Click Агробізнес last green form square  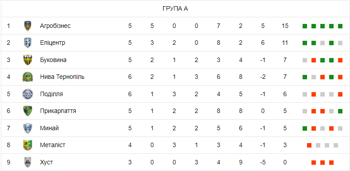click(x=340, y=26)
